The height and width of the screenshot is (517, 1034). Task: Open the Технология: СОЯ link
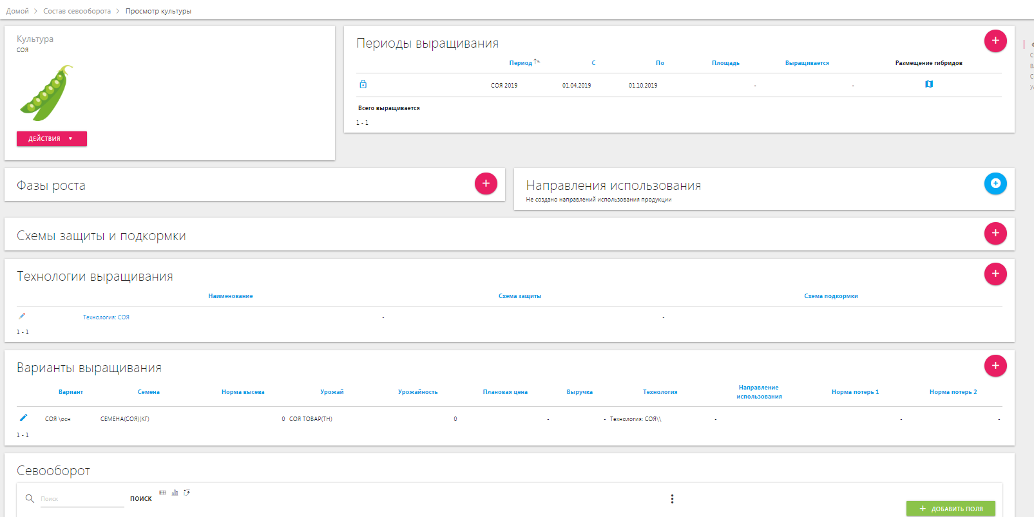point(106,317)
